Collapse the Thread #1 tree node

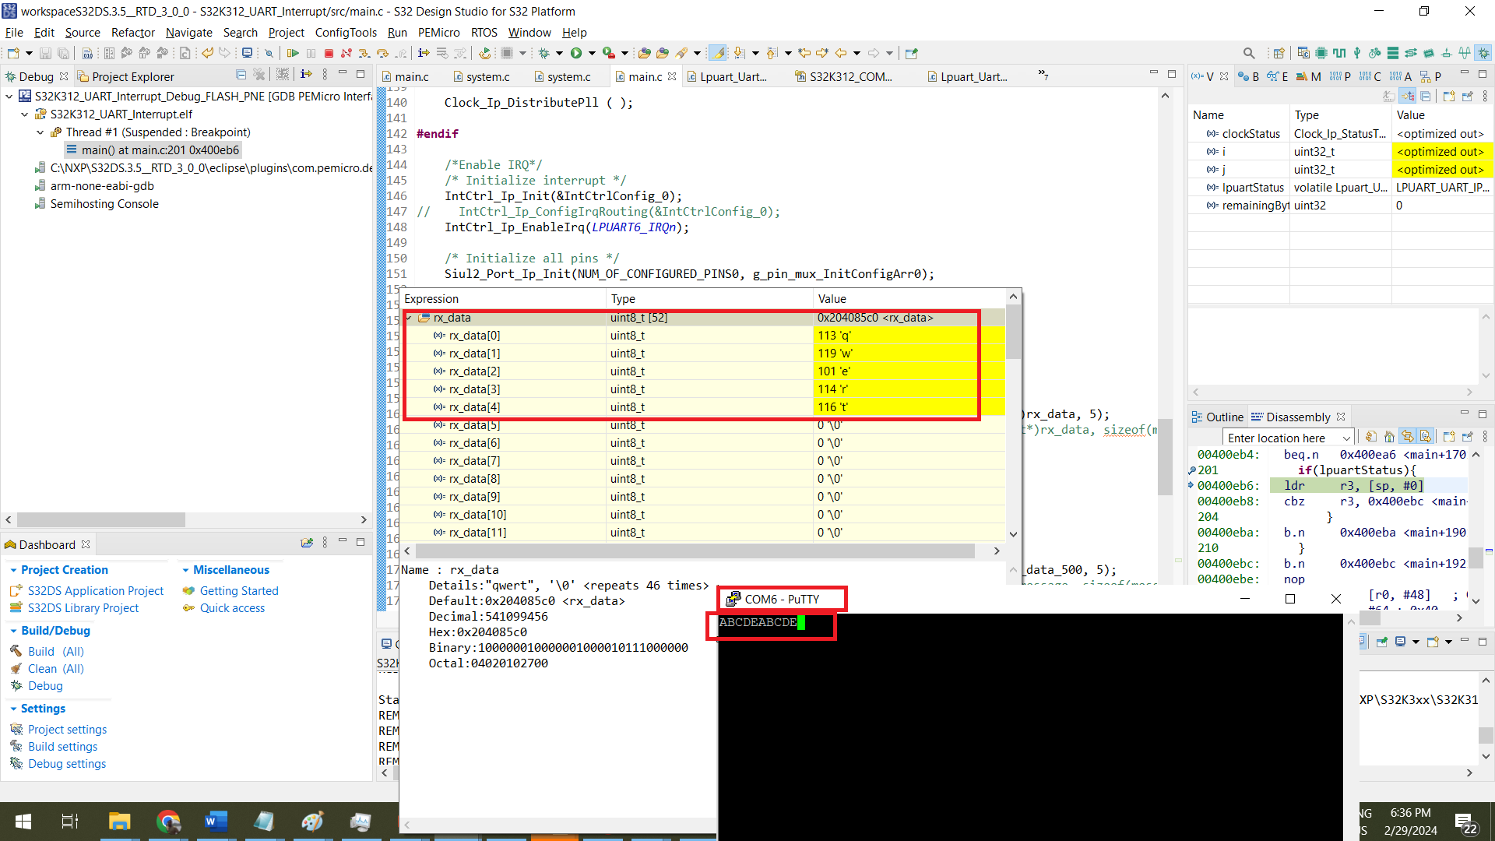40,132
